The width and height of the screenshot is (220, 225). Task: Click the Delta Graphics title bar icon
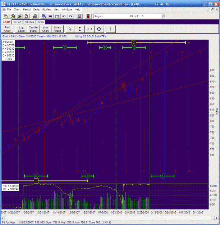tap(3, 4)
